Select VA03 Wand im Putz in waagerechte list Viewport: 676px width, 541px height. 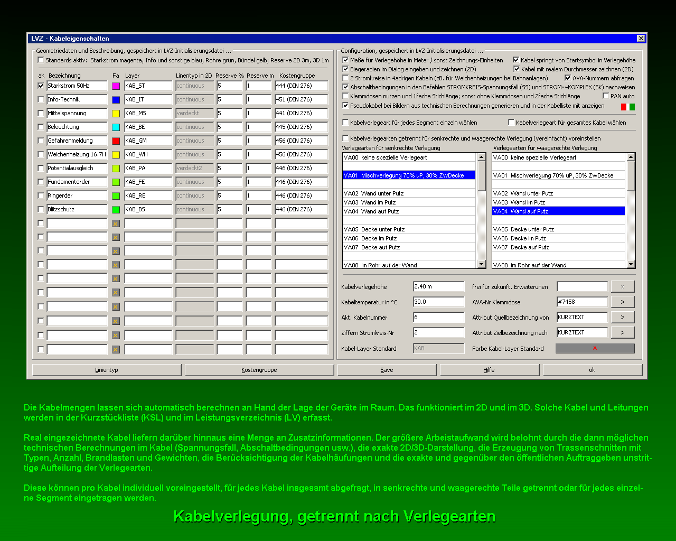[559, 202]
